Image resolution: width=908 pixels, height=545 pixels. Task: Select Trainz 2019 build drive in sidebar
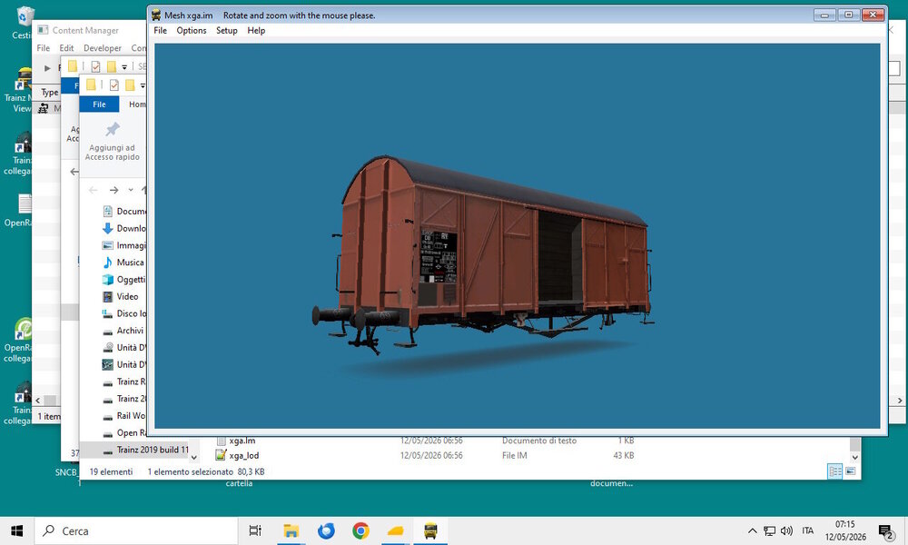click(x=146, y=450)
